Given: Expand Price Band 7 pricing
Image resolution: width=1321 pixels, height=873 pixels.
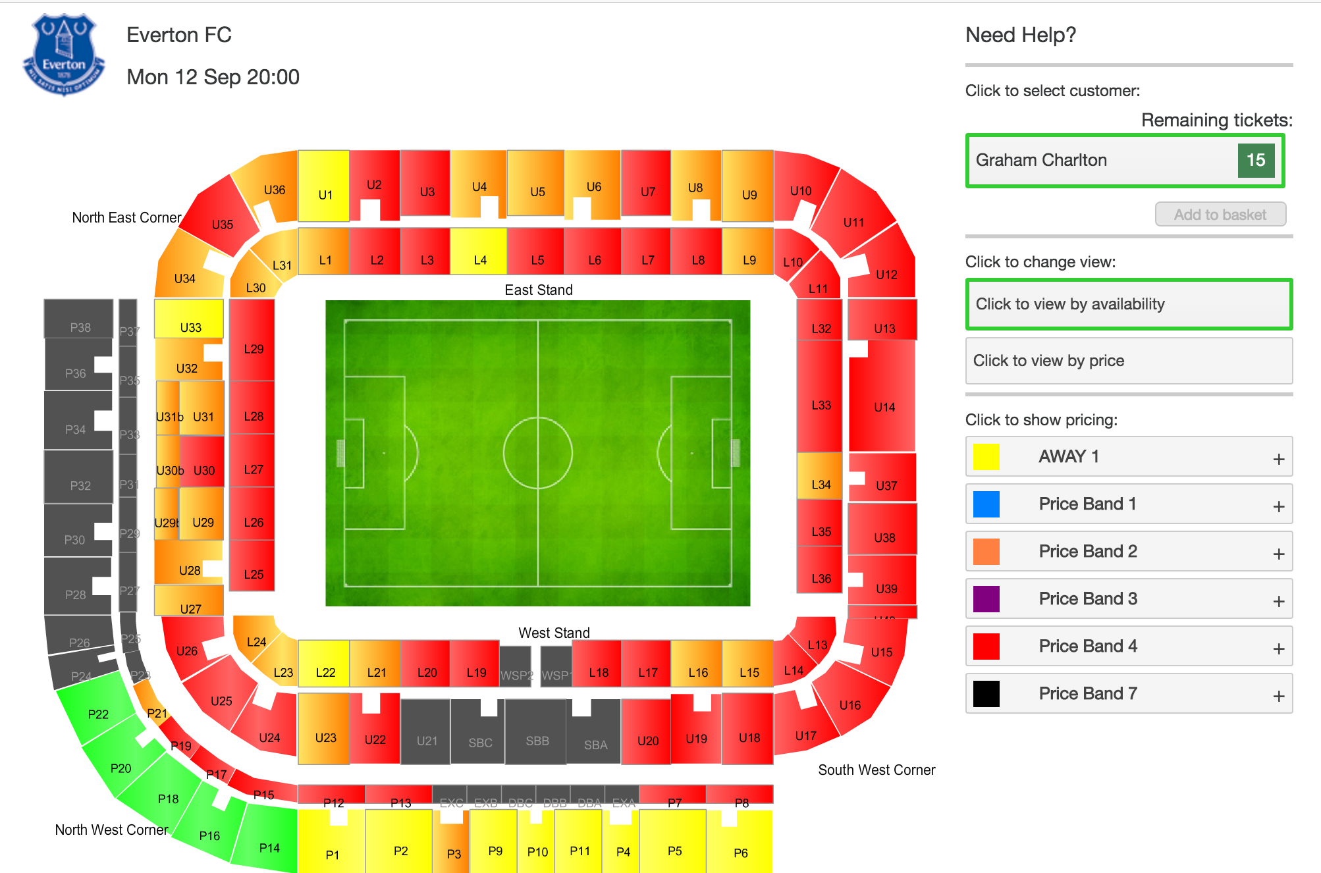Looking at the screenshot, I should (1278, 695).
